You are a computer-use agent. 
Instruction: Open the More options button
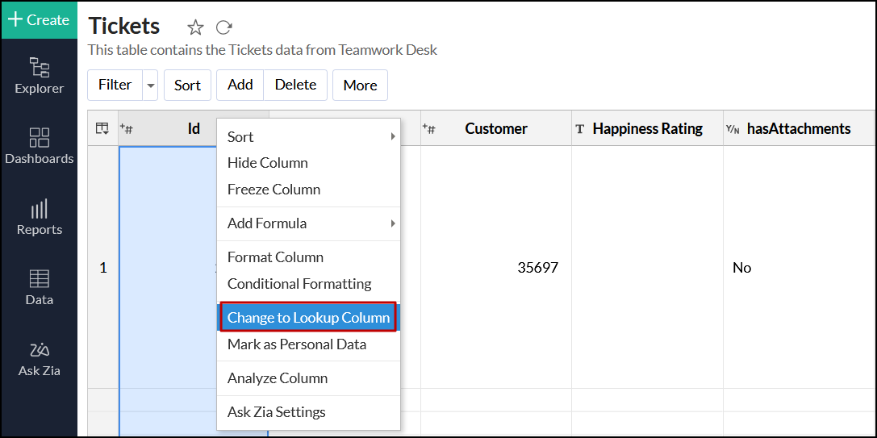(360, 86)
